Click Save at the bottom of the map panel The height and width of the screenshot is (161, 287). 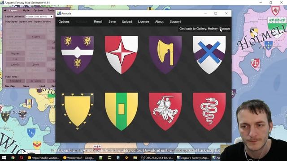click(26, 86)
